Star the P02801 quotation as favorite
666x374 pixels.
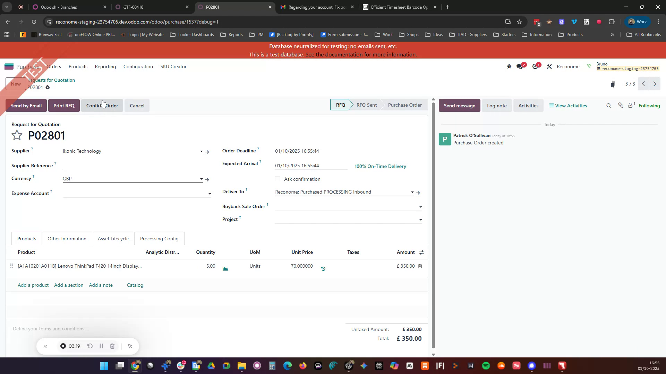pyautogui.click(x=17, y=135)
